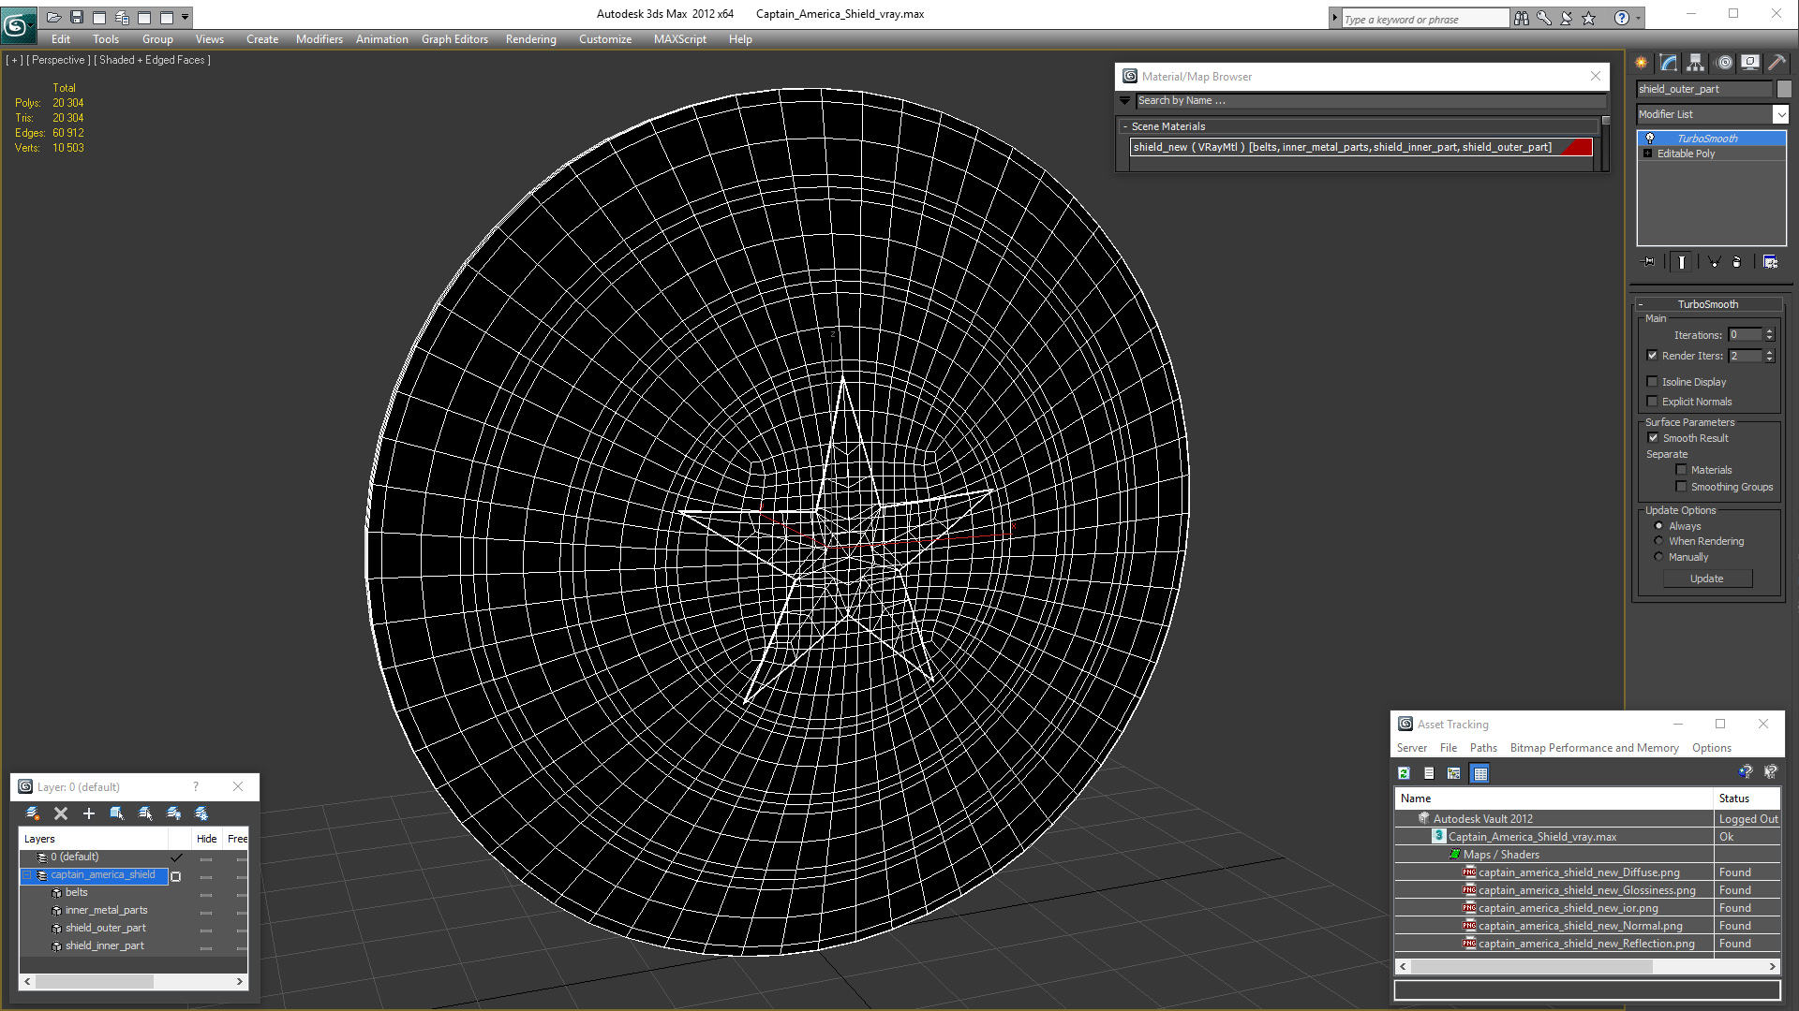
Task: Click Status Log icon in Asset Tracking
Action: (x=1429, y=773)
